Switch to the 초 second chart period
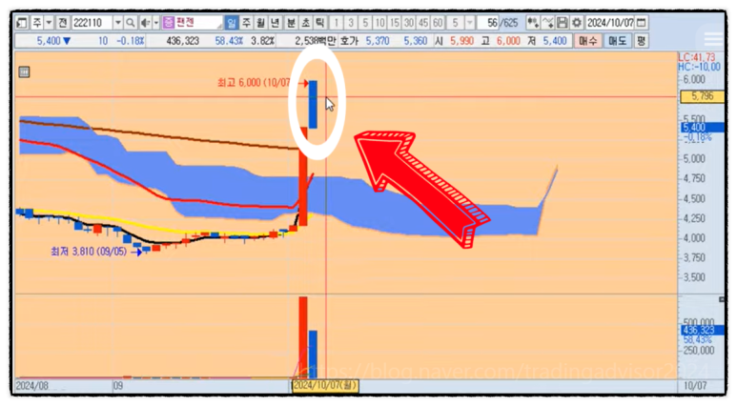This screenshot has height=406, width=737. (x=306, y=23)
